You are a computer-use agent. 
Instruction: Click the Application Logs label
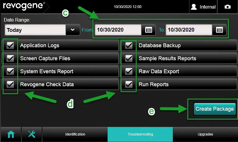pyautogui.click(x=40, y=45)
